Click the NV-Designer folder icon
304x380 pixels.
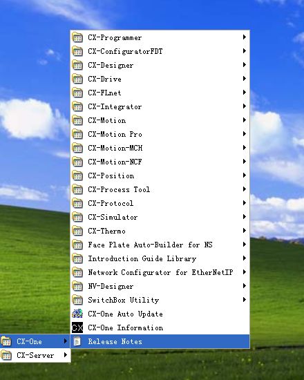click(77, 286)
